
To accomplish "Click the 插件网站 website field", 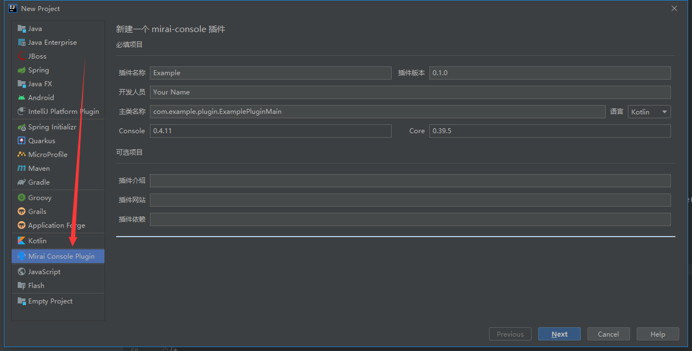I will [x=410, y=200].
